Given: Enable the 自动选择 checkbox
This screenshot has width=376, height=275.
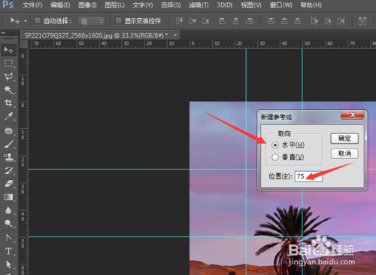Looking at the screenshot, I should click(38, 21).
